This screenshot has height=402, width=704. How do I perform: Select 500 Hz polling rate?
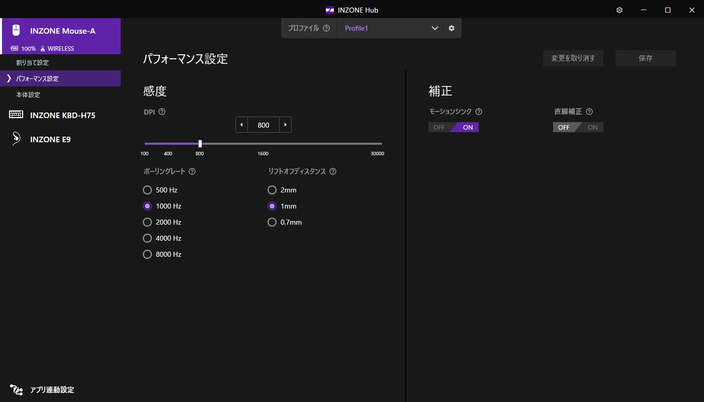click(147, 190)
